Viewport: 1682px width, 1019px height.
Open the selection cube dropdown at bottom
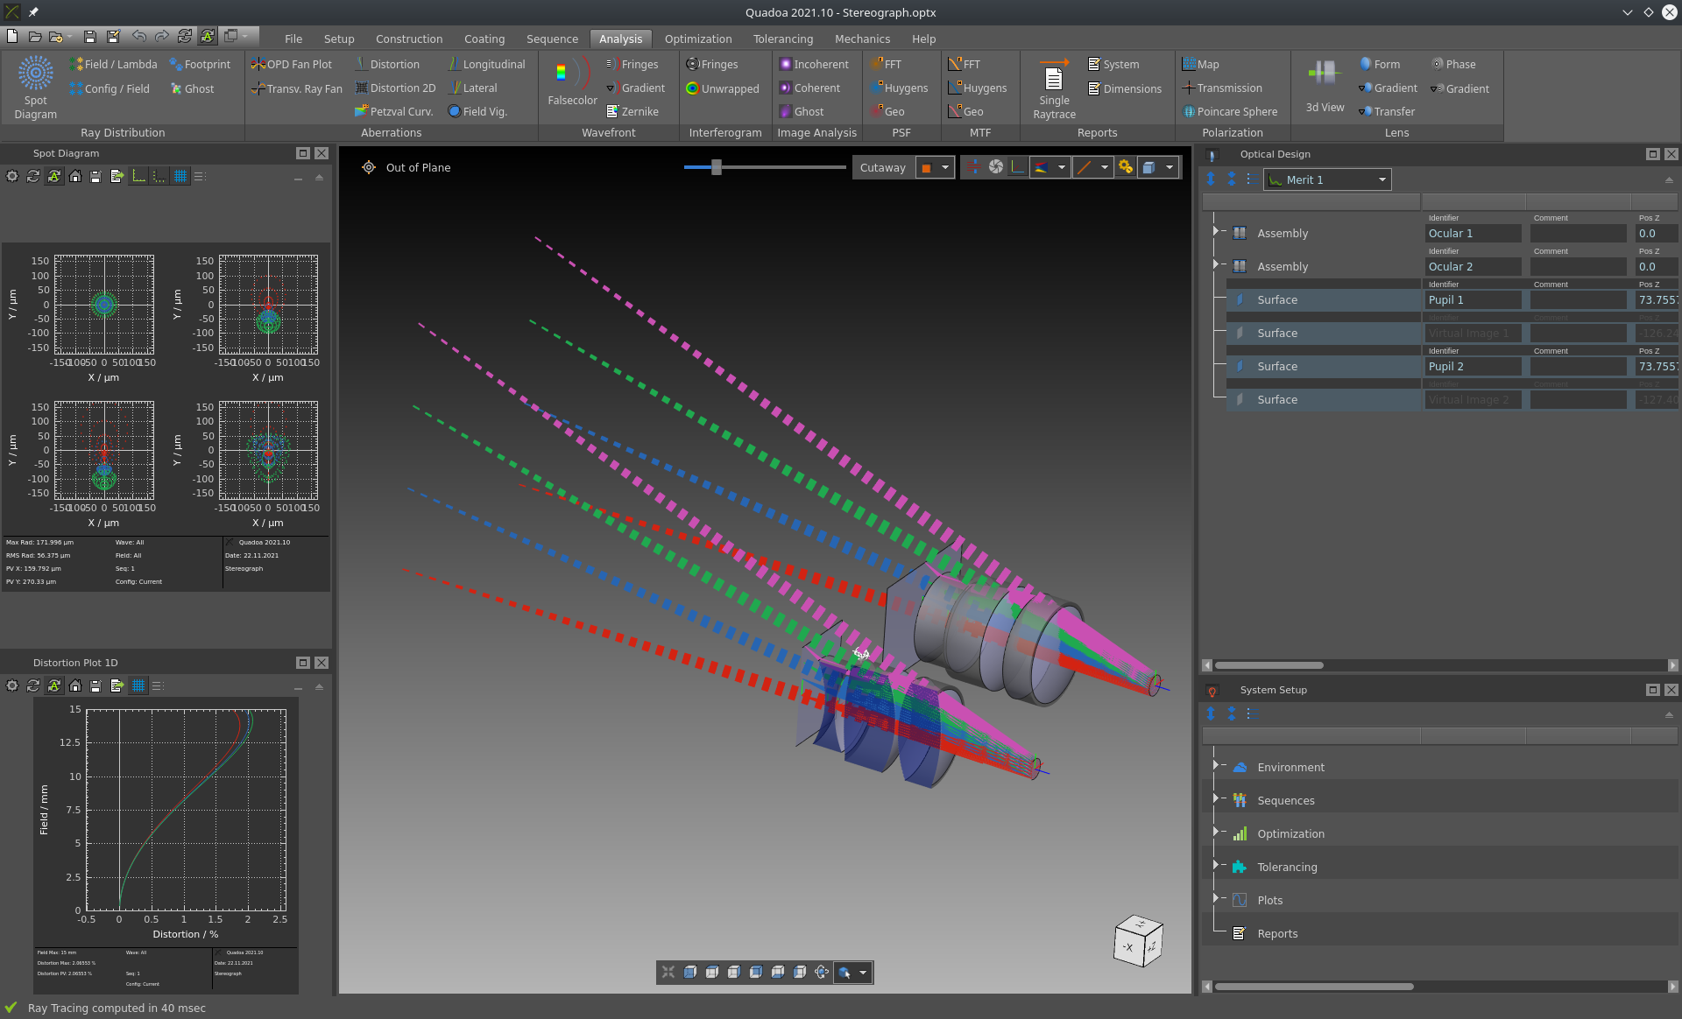click(x=852, y=972)
